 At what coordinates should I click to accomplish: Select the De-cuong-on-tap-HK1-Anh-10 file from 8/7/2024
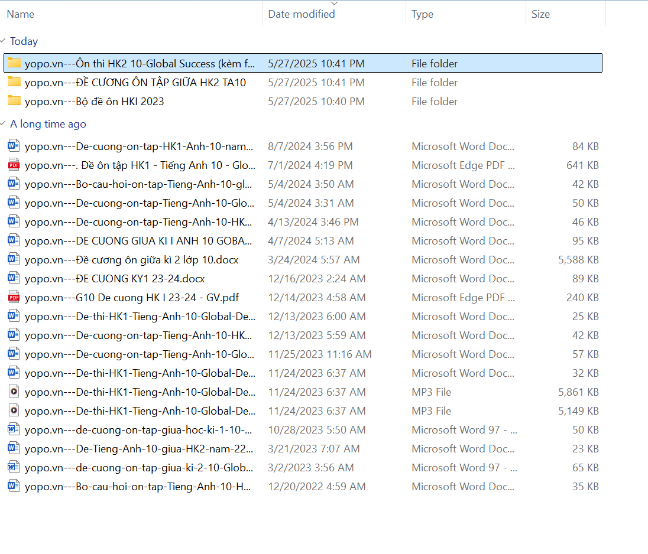click(139, 146)
